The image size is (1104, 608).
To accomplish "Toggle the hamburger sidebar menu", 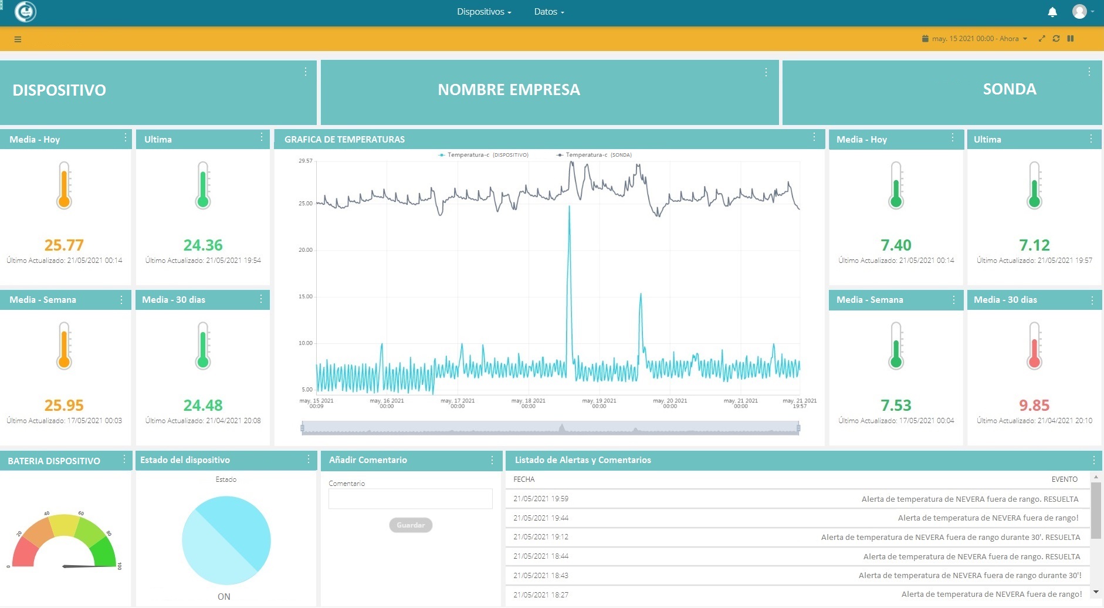I will [x=18, y=39].
